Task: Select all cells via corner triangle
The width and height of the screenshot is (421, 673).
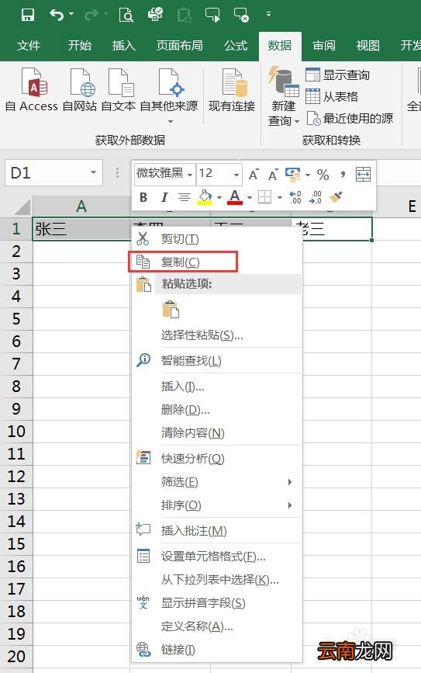Action: click(22, 207)
